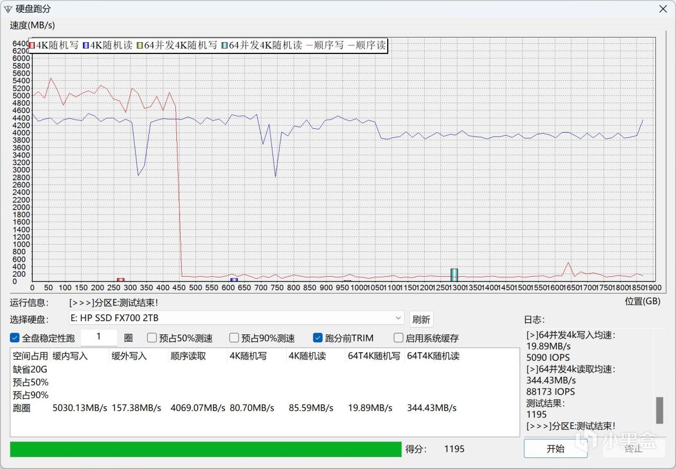
Task: Click the 5030.13MB/s table cell
Action: [x=80, y=408]
